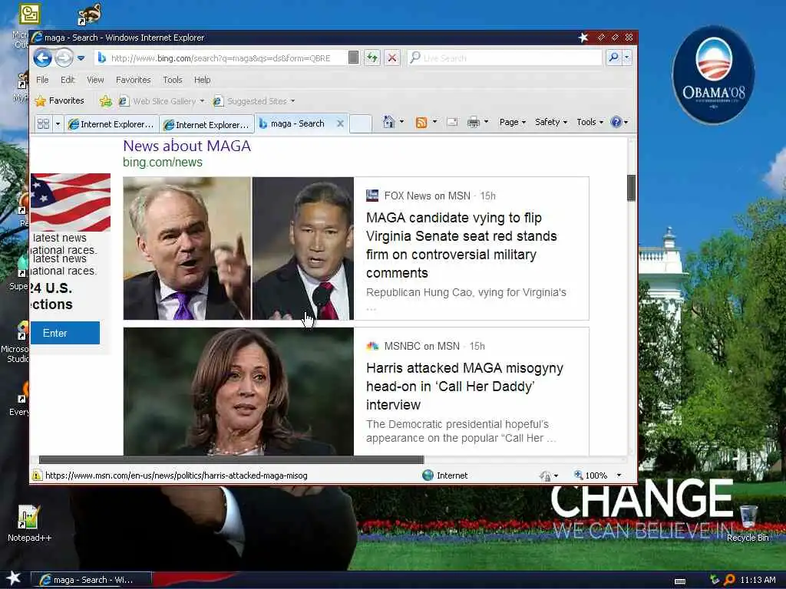786x589 pixels.
Task: Open the command bar Tools dropdown
Action: coord(590,122)
